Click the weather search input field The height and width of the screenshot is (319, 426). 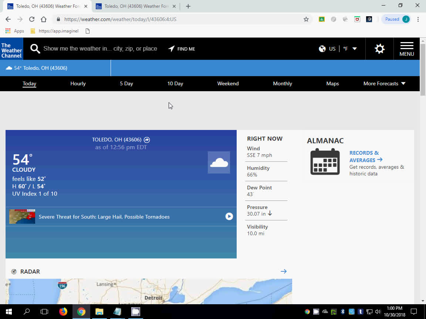pos(100,49)
